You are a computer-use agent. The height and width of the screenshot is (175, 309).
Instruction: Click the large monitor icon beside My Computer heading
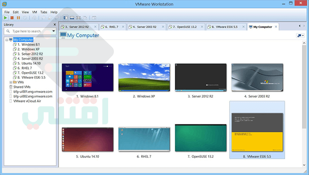pyautogui.click(x=63, y=35)
